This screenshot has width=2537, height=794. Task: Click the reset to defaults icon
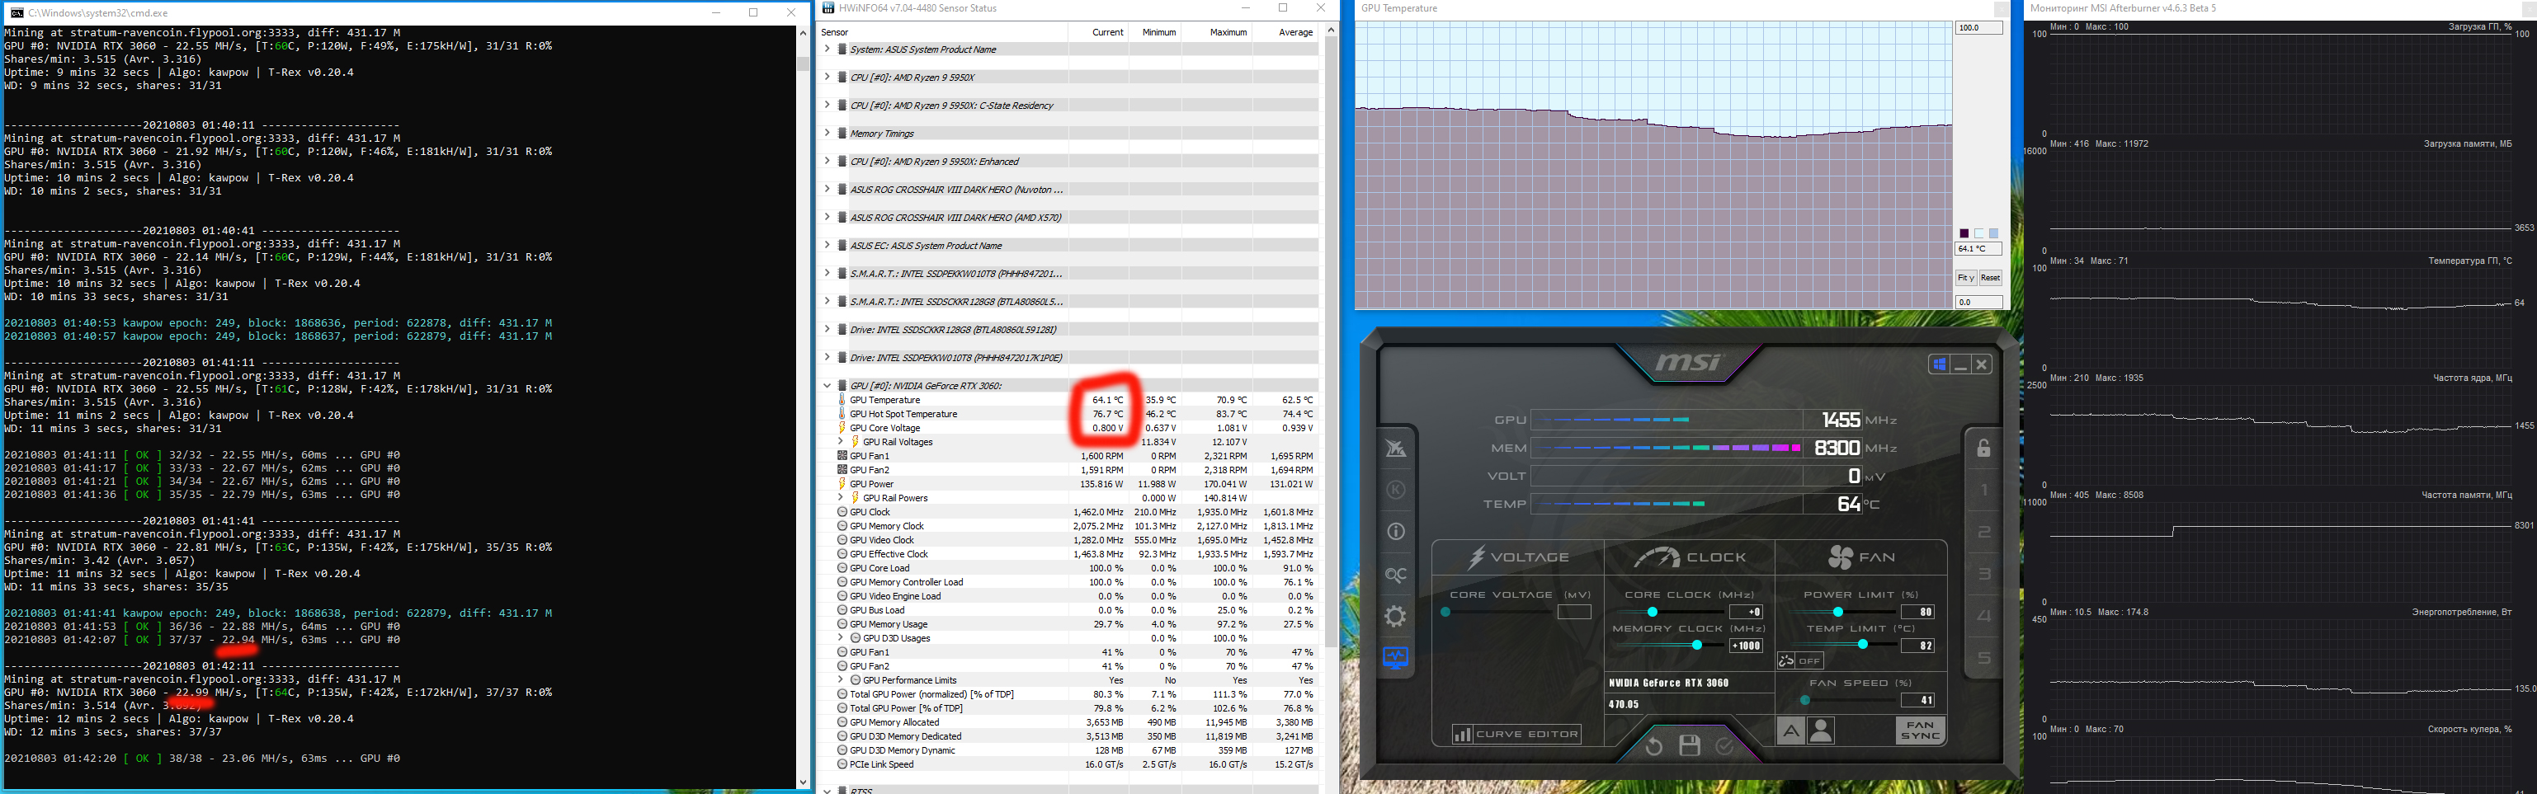(x=1653, y=746)
